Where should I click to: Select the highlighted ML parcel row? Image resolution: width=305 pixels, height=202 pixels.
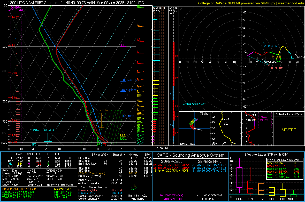(x=39, y=164)
